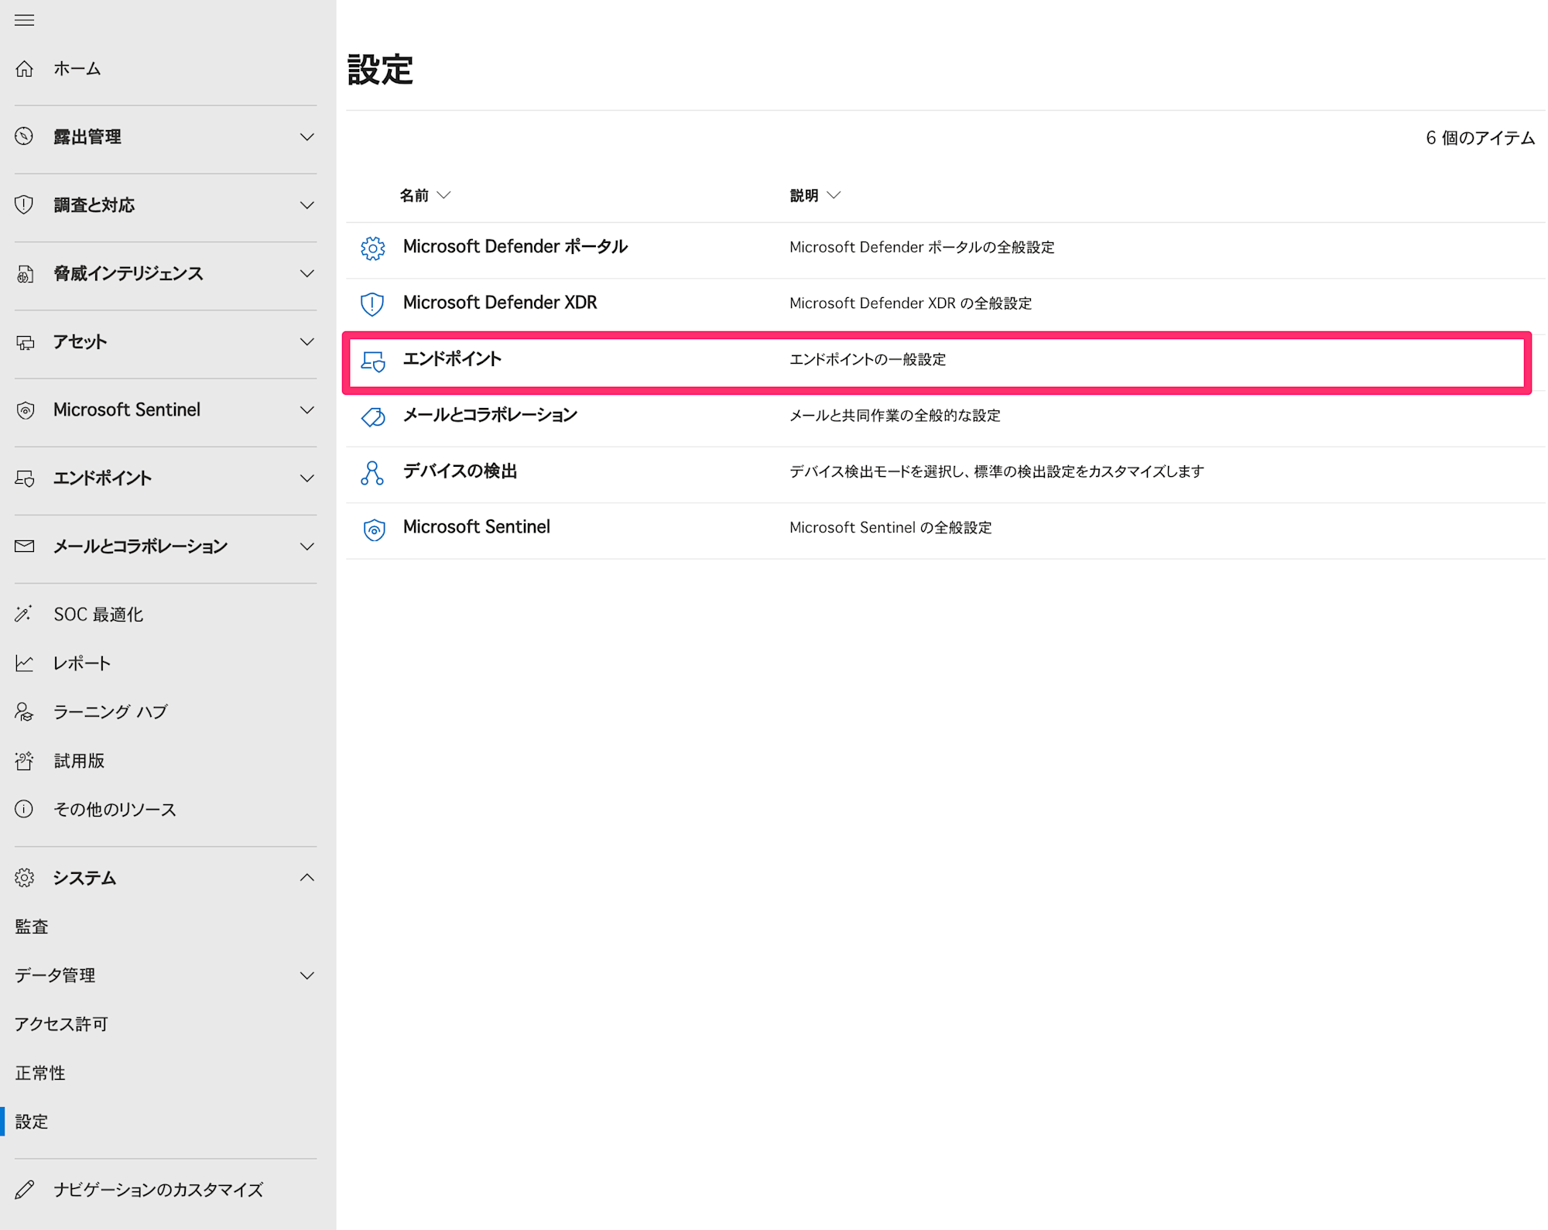Expand the データ管理 chevron
This screenshot has height=1230, width=1548.
click(x=307, y=975)
